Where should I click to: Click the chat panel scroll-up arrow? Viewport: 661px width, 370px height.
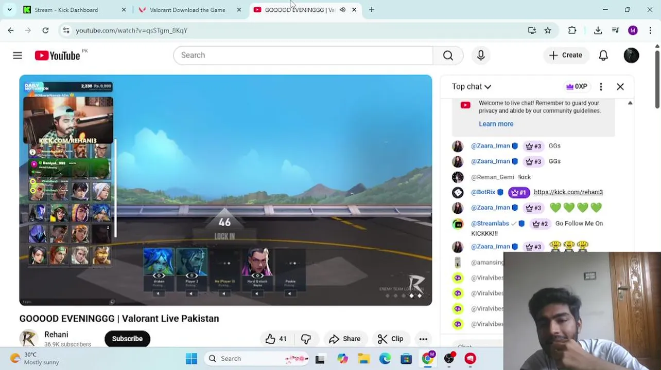[x=630, y=103]
